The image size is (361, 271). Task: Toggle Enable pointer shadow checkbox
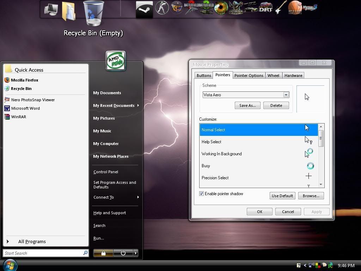click(x=202, y=194)
